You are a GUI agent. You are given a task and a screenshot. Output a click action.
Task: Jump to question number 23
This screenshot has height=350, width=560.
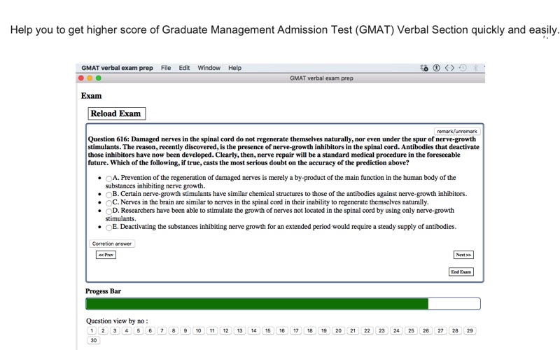381,330
